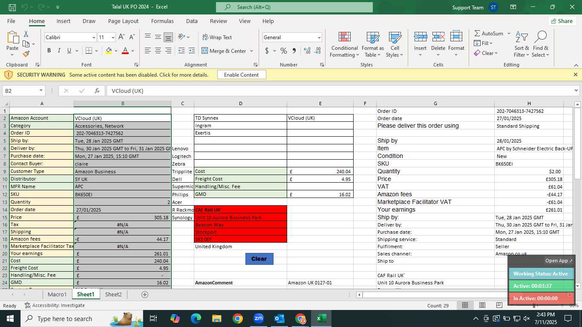Toggle Top Align vertical alignment
The width and height of the screenshot is (582, 327).
tap(148, 37)
